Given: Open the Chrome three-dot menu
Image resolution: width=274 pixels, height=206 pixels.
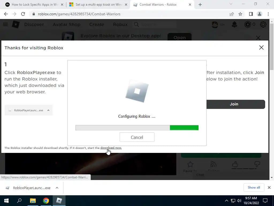Looking at the screenshot, I should coord(268,14).
